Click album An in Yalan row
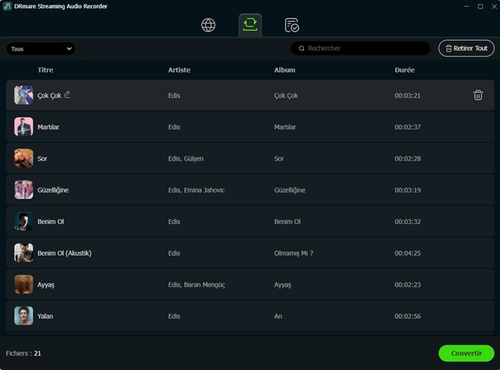Image resolution: width=500 pixels, height=370 pixels. (x=278, y=316)
